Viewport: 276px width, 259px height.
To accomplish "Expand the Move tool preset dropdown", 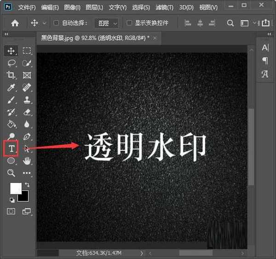I will click(x=44, y=23).
